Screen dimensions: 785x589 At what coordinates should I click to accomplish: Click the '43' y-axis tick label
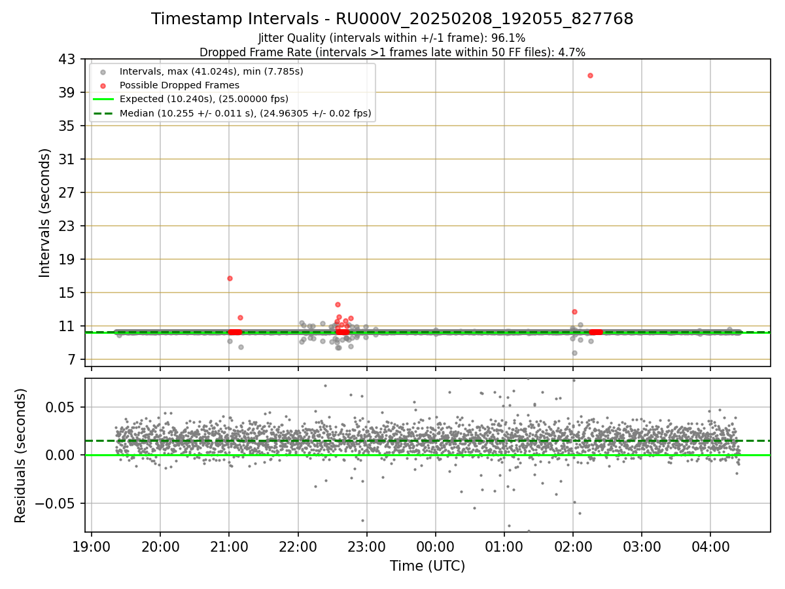coord(67,59)
